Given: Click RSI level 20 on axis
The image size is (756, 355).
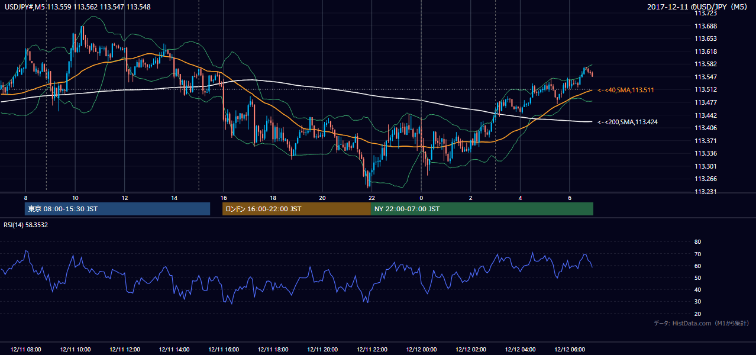Looking at the screenshot, I should [697, 314].
